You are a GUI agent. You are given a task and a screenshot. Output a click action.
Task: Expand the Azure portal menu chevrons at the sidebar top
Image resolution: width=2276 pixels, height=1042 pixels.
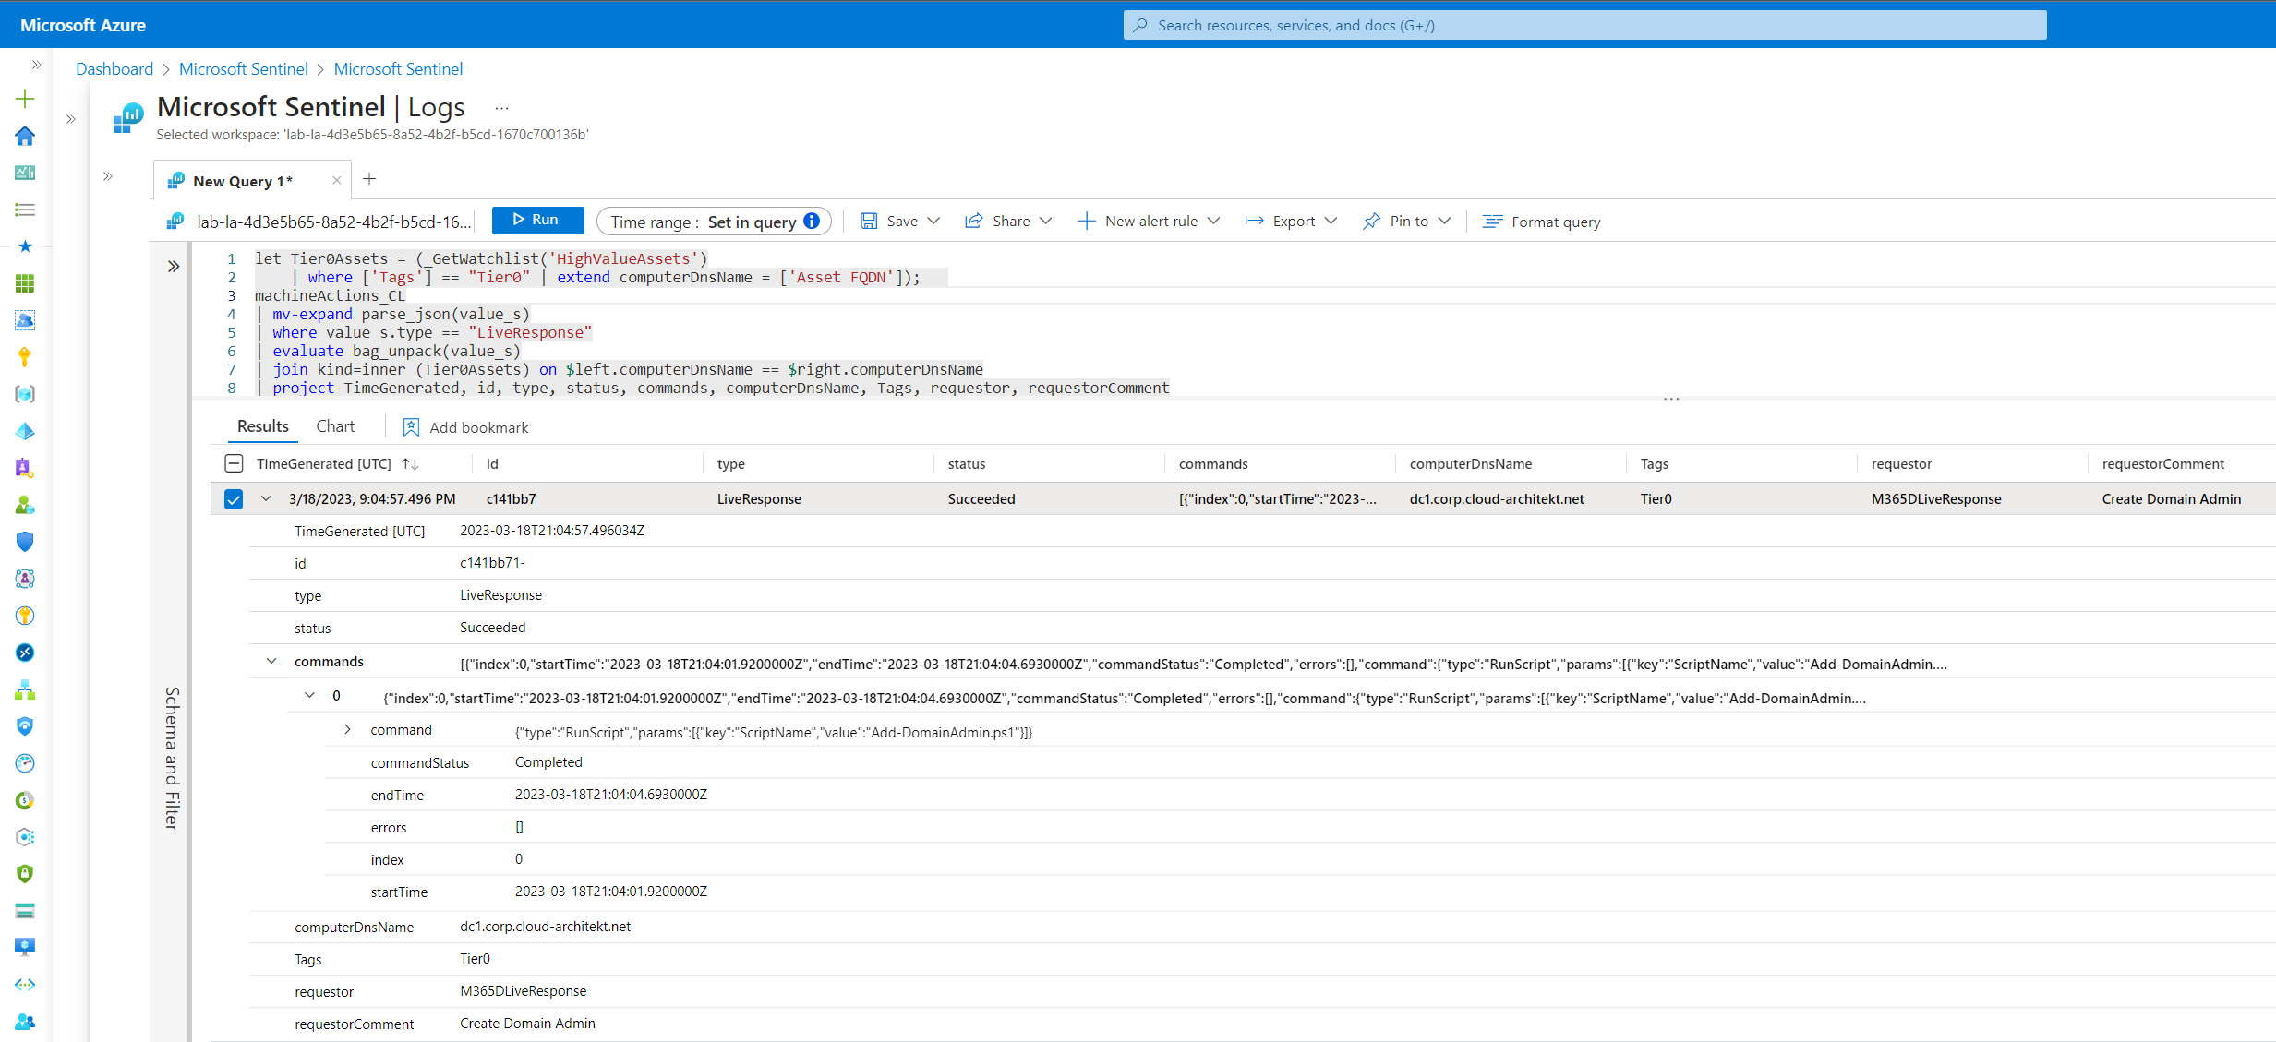point(36,65)
